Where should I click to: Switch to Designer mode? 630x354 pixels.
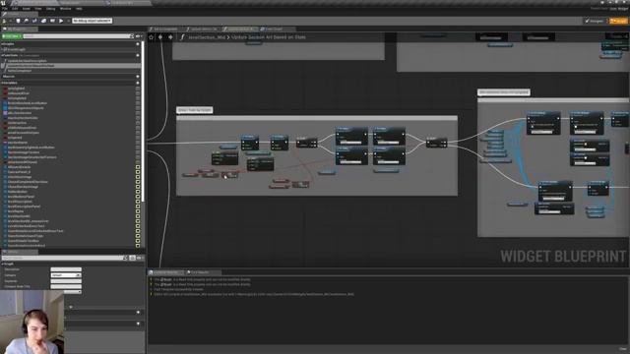(x=595, y=21)
